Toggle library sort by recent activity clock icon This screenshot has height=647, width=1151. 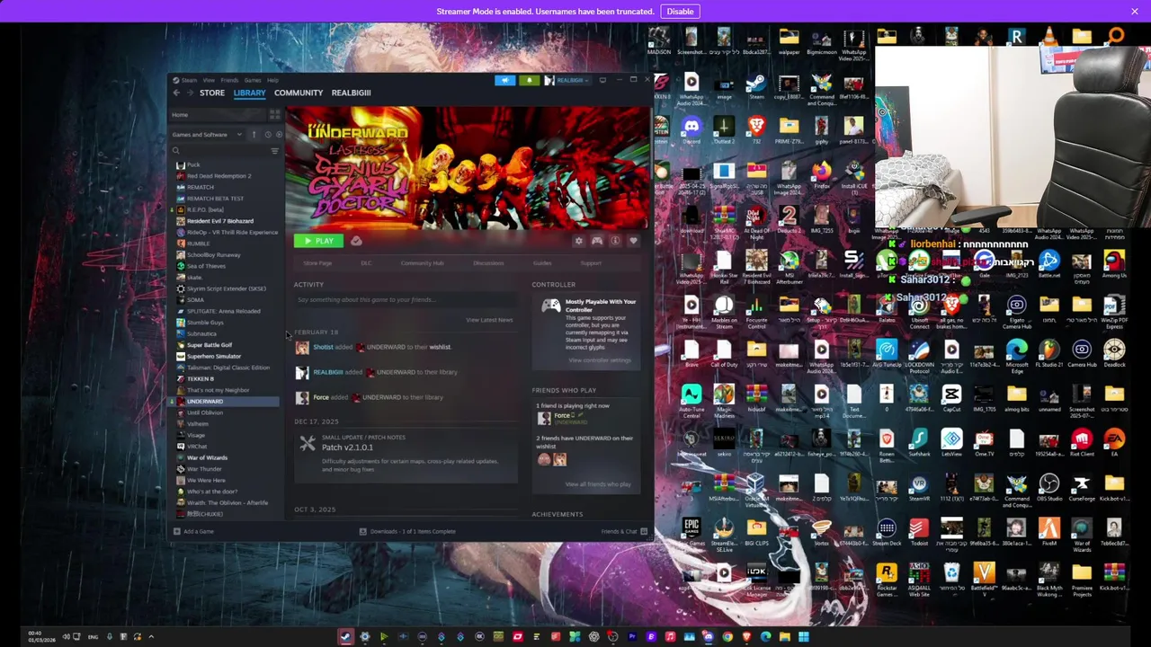(x=267, y=135)
